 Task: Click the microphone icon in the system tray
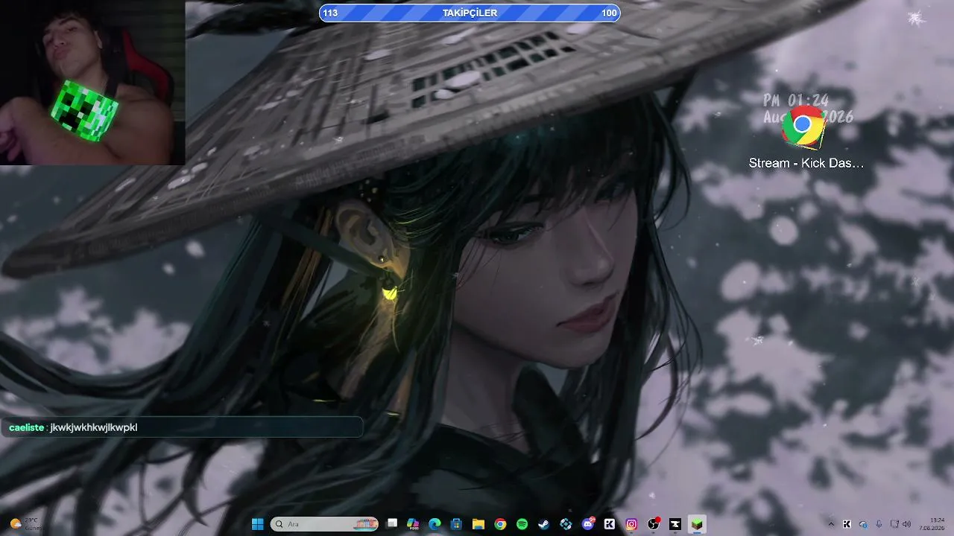[x=879, y=524]
